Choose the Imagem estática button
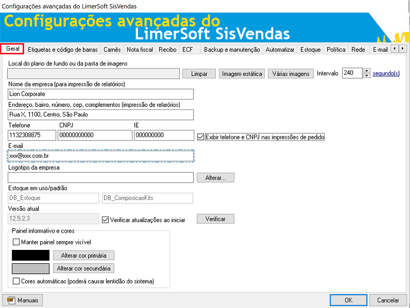Image resolution: width=410 pixels, height=308 pixels. tap(242, 74)
